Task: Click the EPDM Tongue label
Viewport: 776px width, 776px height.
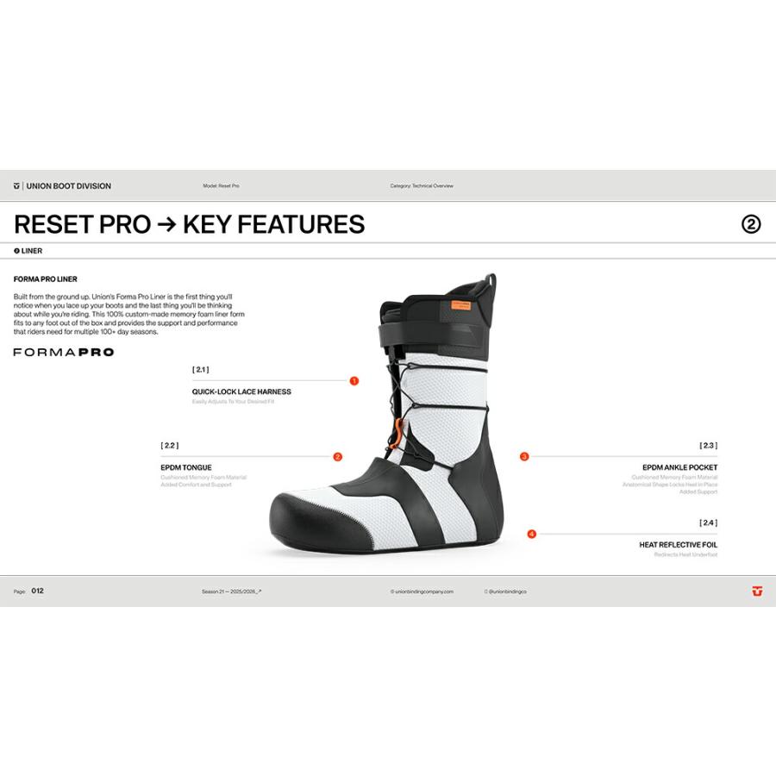Action: click(x=186, y=467)
